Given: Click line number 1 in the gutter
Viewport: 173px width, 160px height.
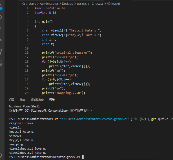Looking at the screenshot, I should click(x=28, y=8).
